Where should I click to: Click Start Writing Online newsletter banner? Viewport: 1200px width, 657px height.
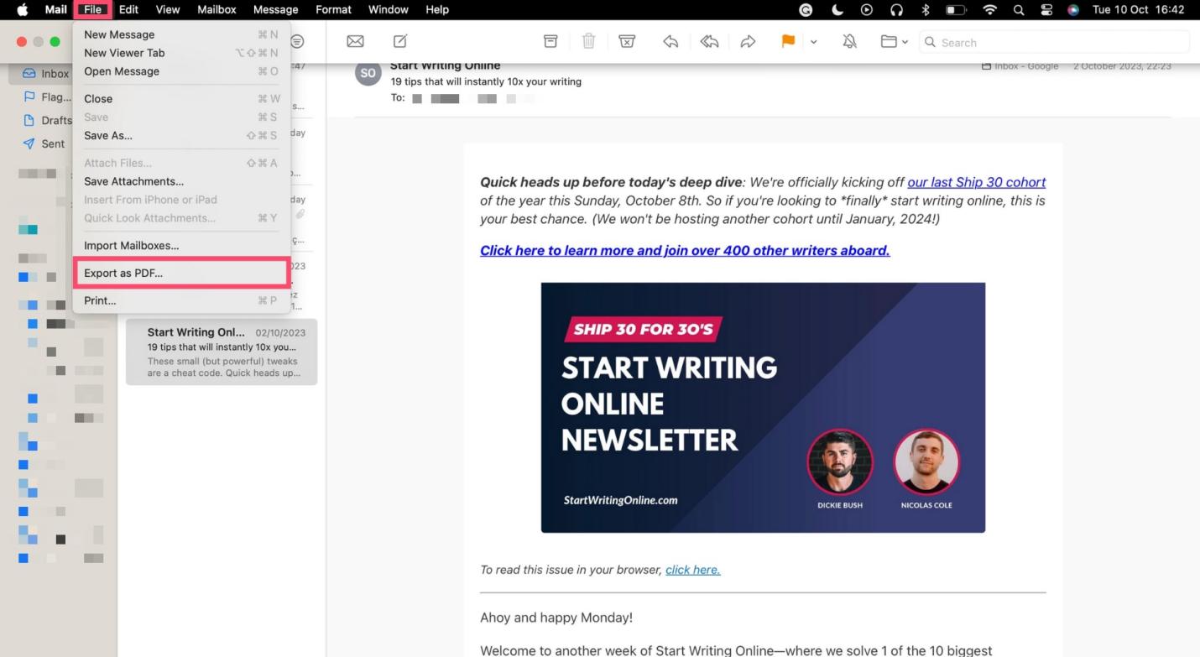pos(763,407)
